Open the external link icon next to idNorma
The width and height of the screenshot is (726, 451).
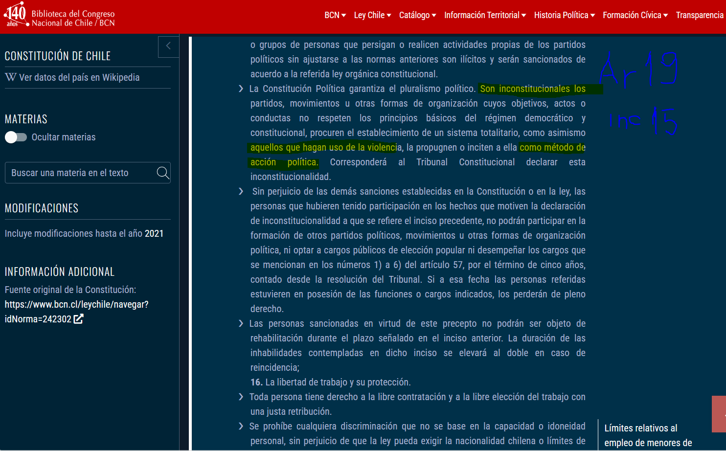[x=79, y=319]
